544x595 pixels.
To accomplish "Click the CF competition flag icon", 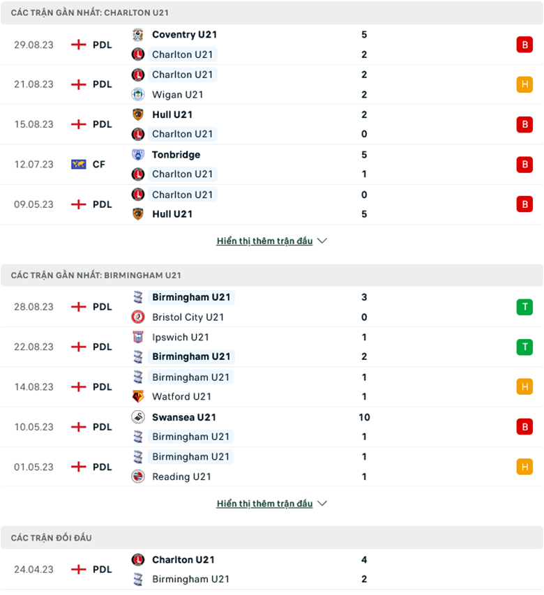I will (x=77, y=164).
